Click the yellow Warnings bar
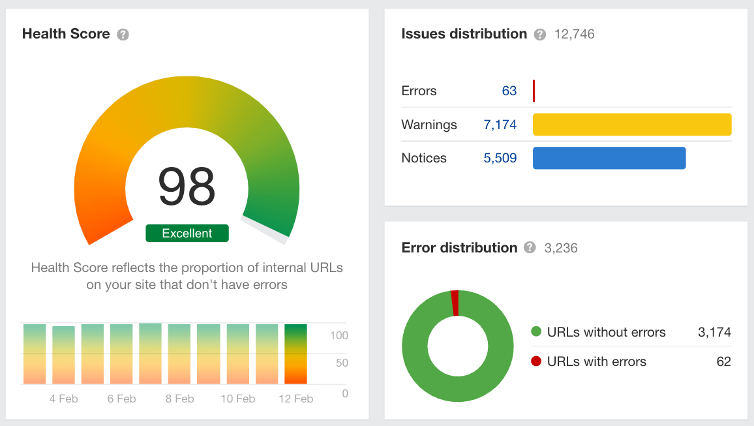This screenshot has height=426, width=754. click(x=631, y=124)
